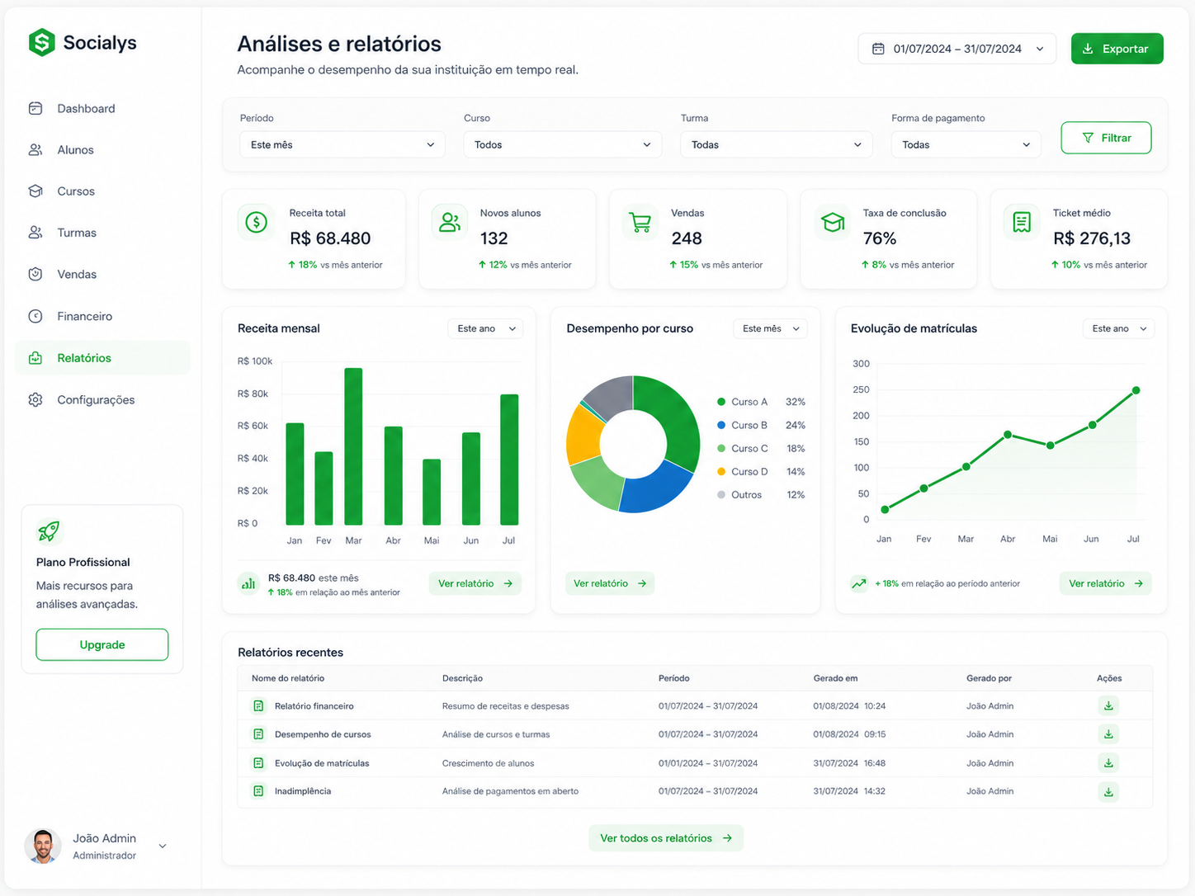Open the Período dropdown

point(342,144)
